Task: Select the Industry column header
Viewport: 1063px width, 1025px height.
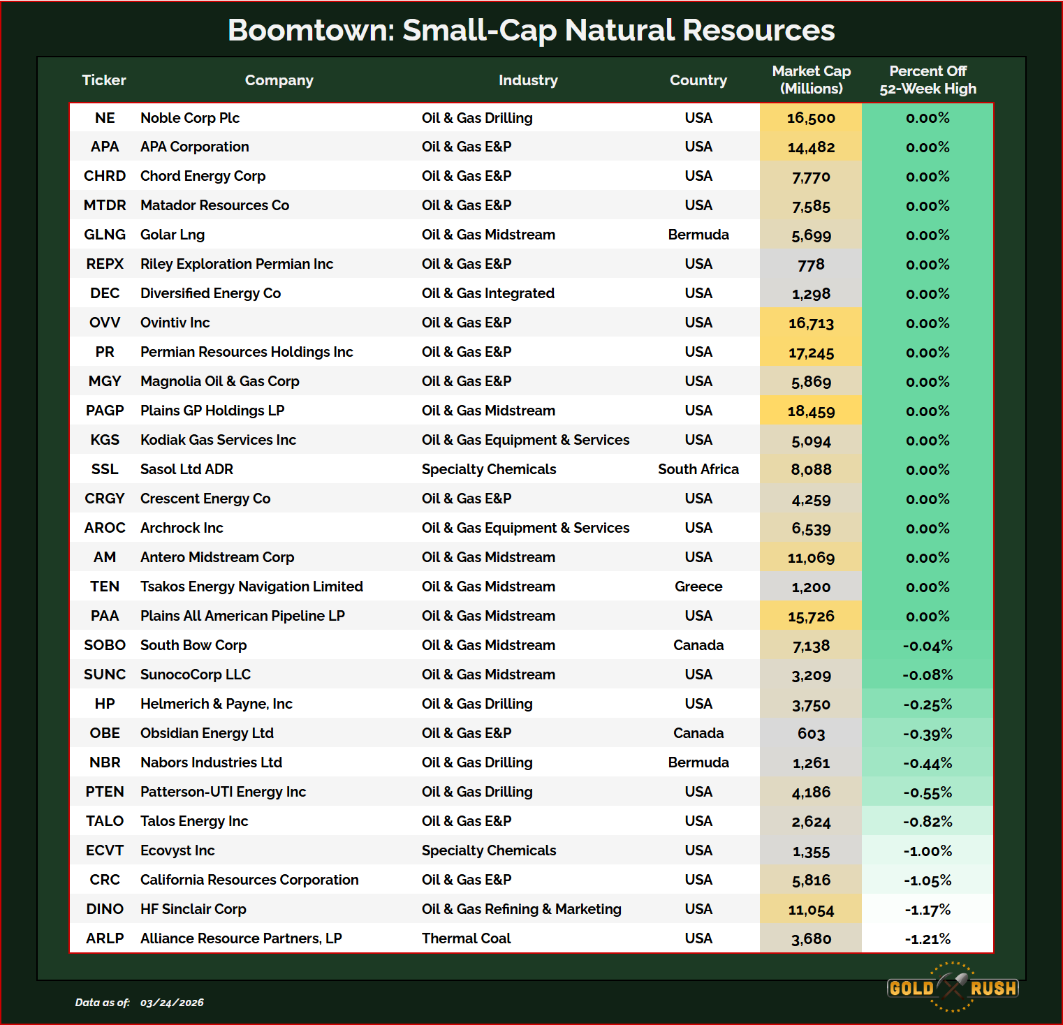Action: tap(527, 80)
